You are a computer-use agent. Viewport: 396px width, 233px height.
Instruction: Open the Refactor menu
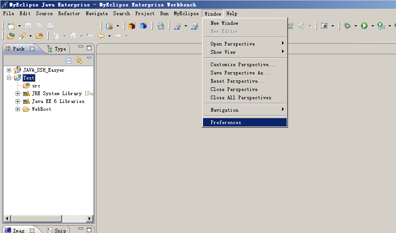coord(69,13)
